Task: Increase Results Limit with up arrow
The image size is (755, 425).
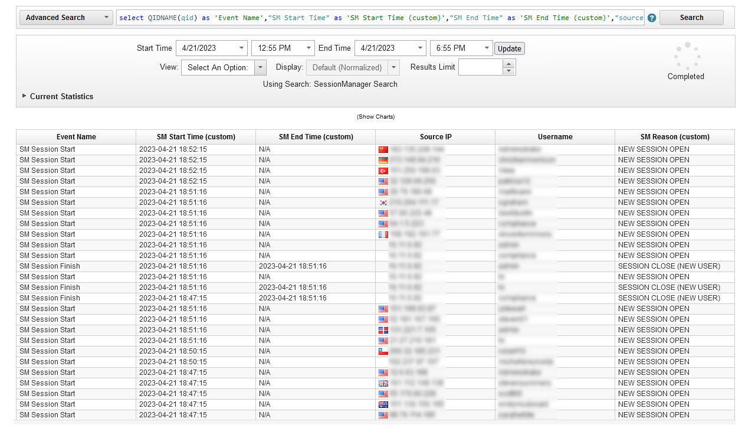Action: [x=509, y=64]
